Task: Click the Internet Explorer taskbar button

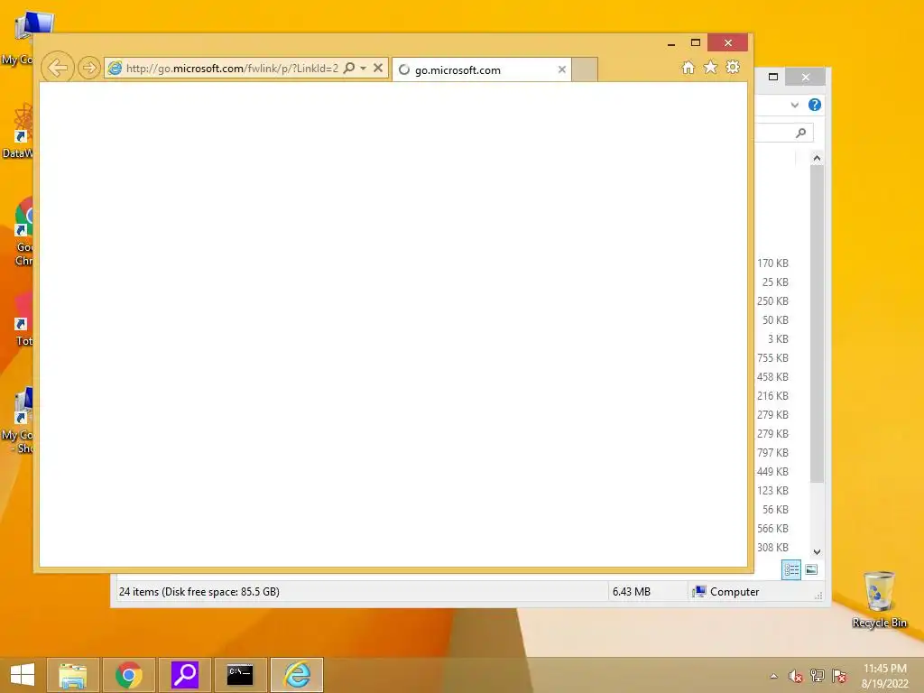Action: (297, 675)
